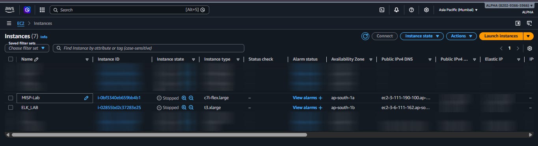Click the Connect button
The width and height of the screenshot is (538, 146).
(x=385, y=36)
